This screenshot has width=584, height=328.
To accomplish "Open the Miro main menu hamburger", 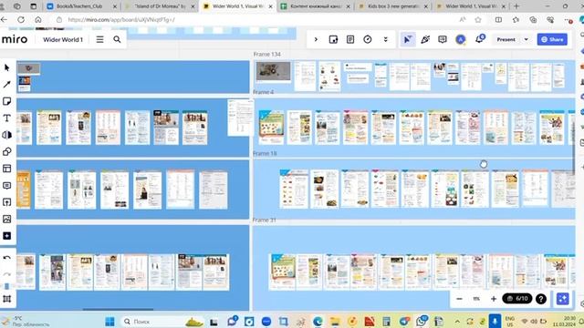I will click(x=99, y=39).
